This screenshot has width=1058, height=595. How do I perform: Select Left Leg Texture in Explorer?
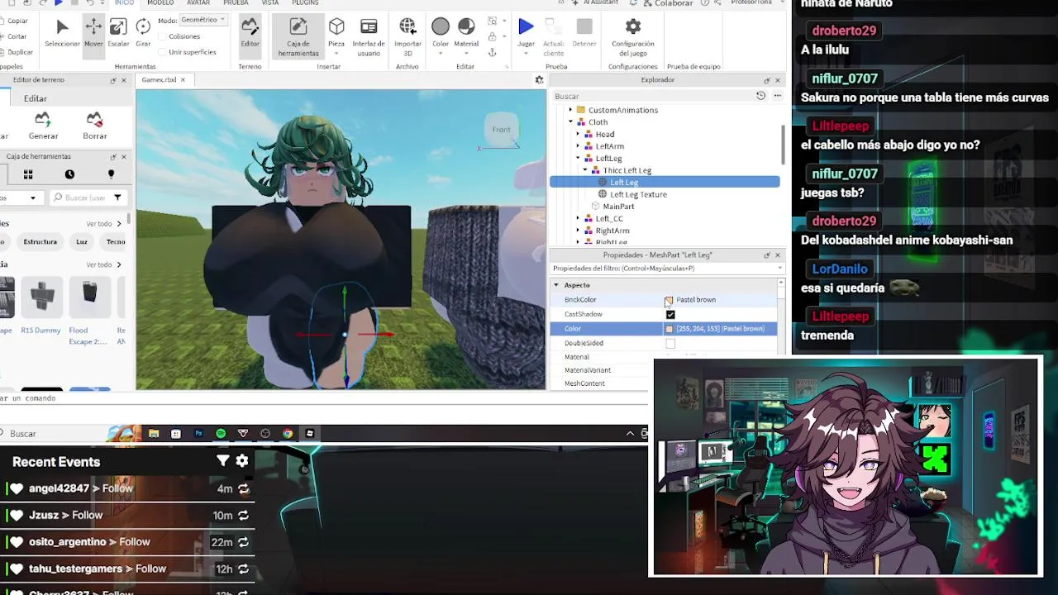pyautogui.click(x=638, y=194)
